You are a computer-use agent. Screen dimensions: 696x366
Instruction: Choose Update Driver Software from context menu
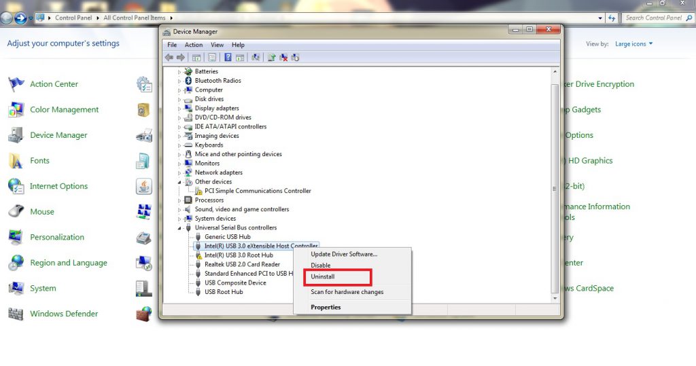(343, 254)
